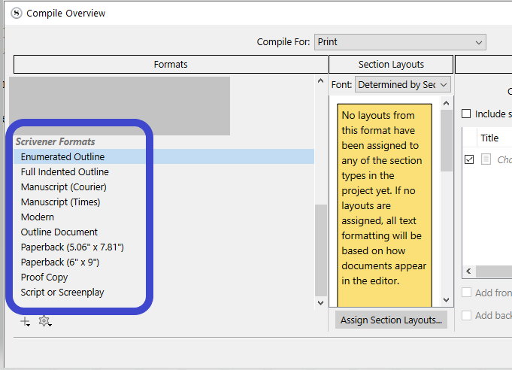This screenshot has width=512, height=370.
Task: Select Manuscript (Times) format
Action: click(60, 202)
